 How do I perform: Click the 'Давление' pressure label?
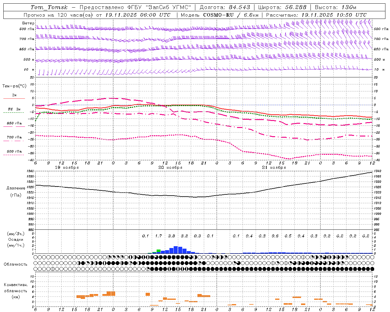tap(16, 188)
